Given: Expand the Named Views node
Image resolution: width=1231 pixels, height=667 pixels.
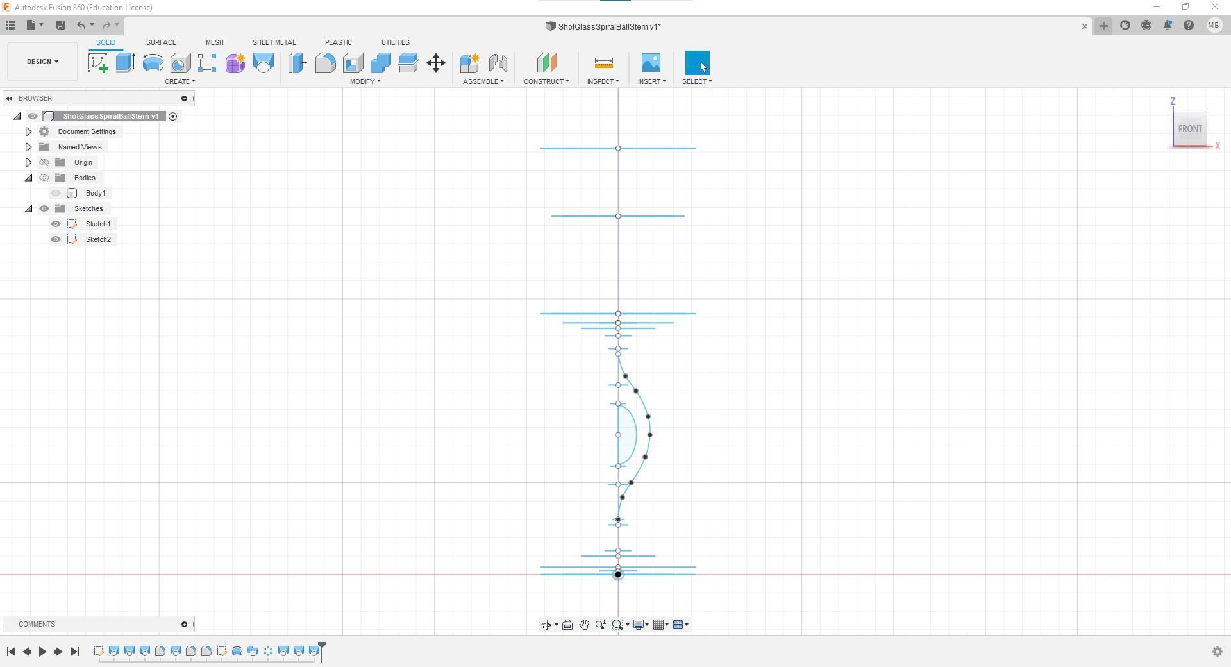Looking at the screenshot, I should pyautogui.click(x=28, y=147).
